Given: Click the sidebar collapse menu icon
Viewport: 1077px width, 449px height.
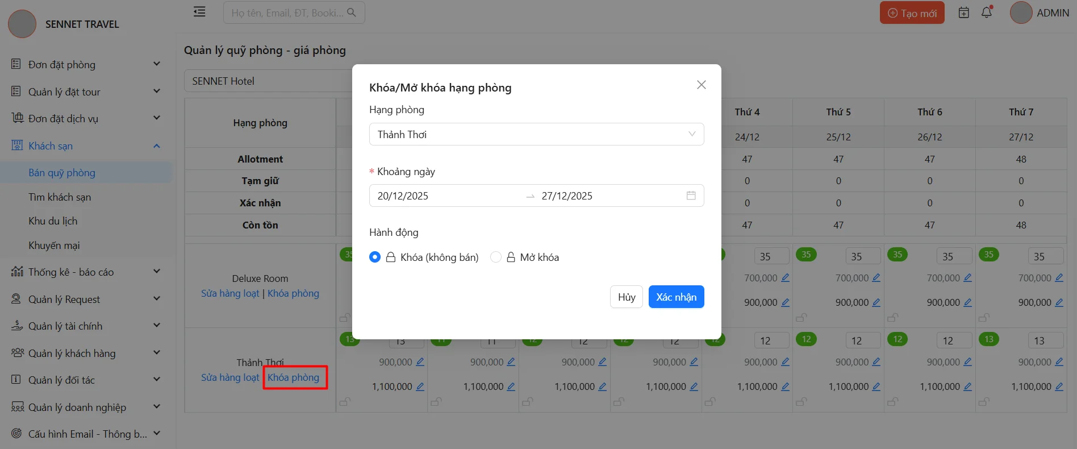Looking at the screenshot, I should click(199, 12).
